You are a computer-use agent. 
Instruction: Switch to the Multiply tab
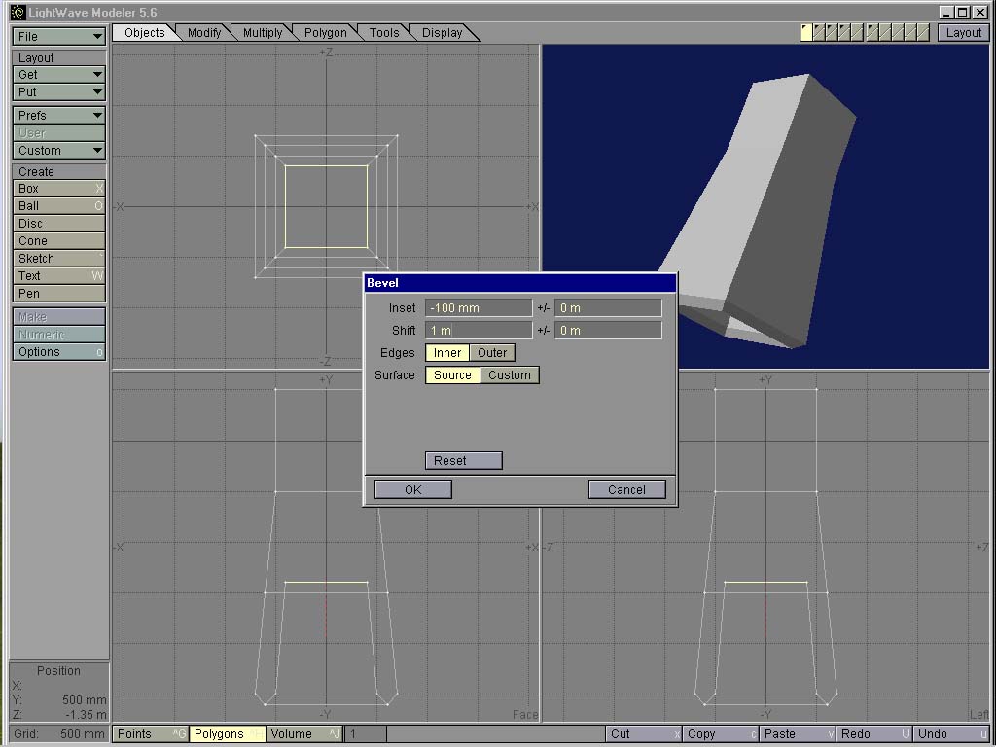click(x=263, y=33)
